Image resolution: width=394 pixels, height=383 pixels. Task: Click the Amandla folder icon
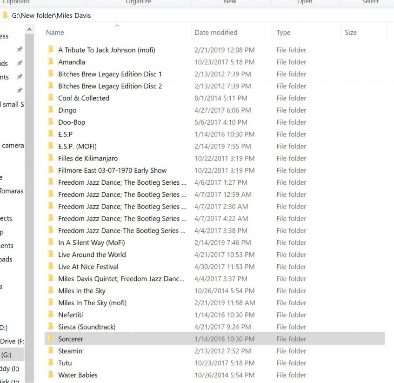51,62
